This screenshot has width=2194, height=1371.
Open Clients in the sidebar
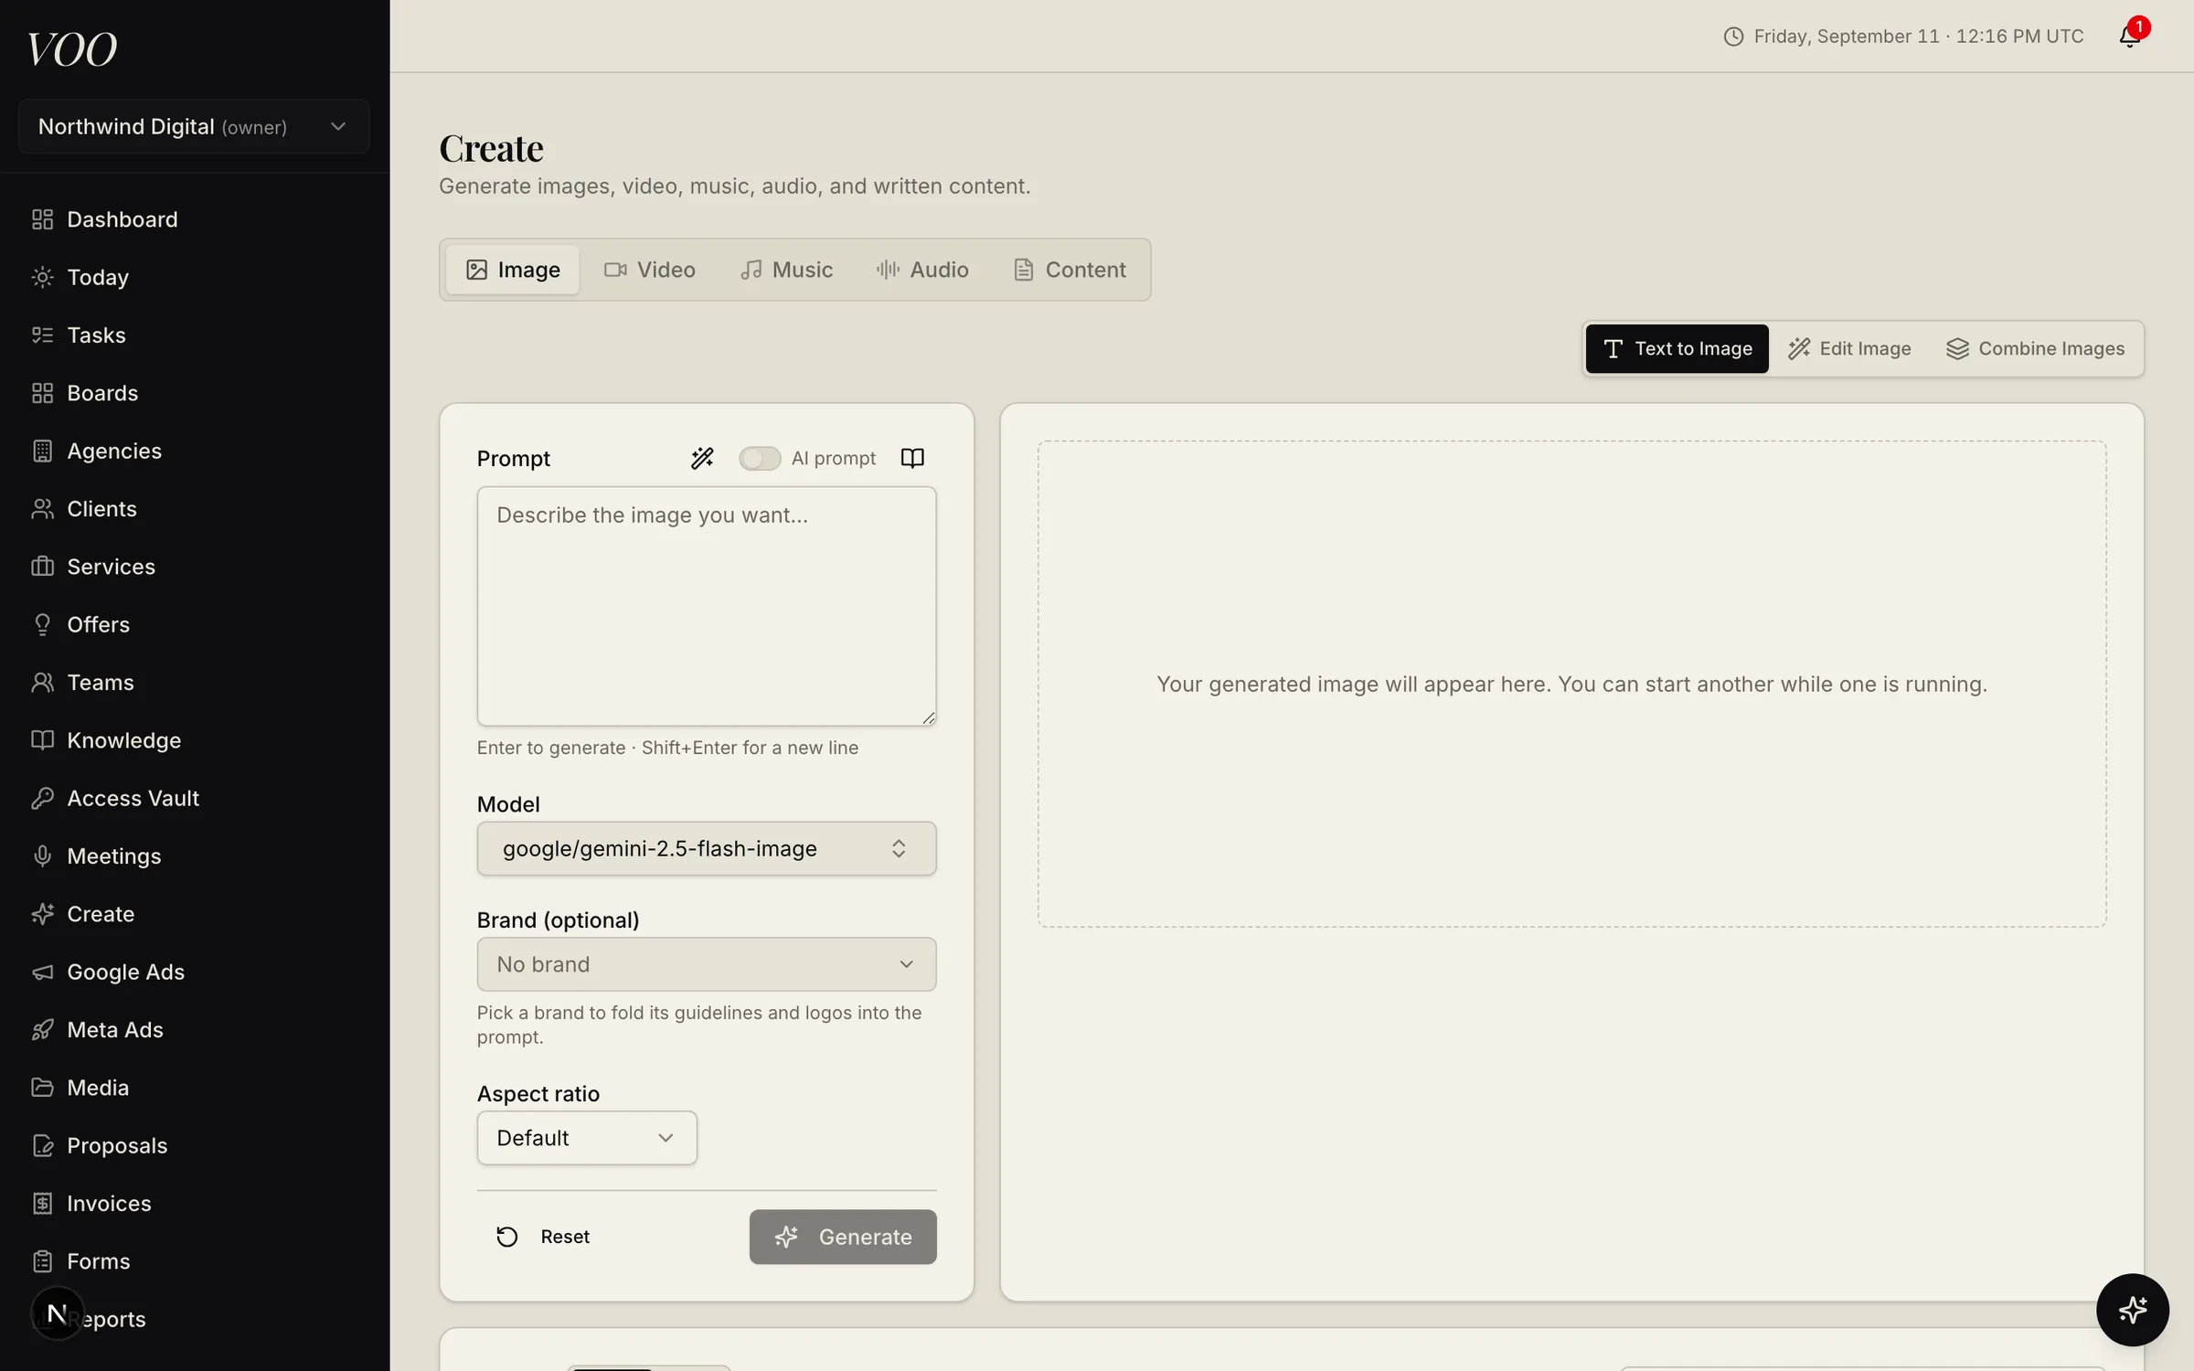(195, 508)
